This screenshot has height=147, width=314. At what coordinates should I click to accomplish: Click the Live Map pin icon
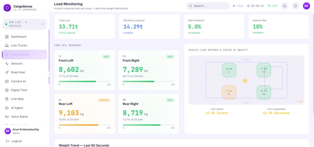click(x=7, y=99)
